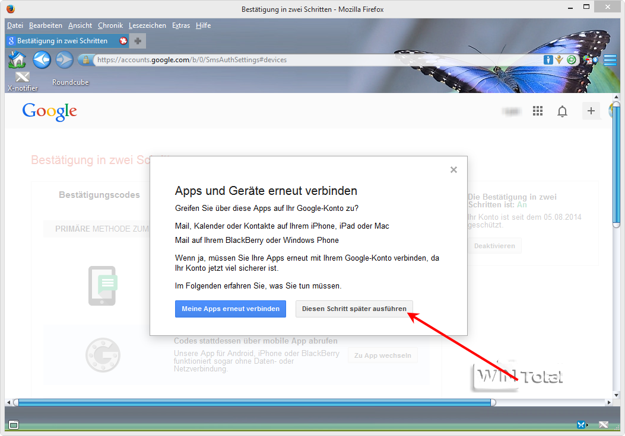Image resolution: width=625 pixels, height=436 pixels.
Task: Click 'Codes stattdessen über mobile App abrufen' text
Action: tap(255, 341)
